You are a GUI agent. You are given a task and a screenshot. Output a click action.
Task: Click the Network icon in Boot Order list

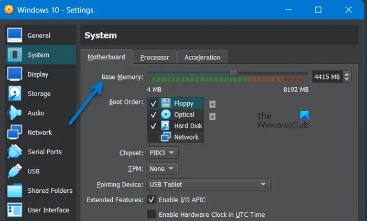point(166,137)
